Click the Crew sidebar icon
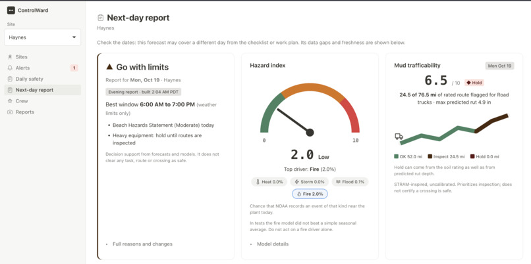This screenshot has height=264, width=531. (x=10, y=101)
